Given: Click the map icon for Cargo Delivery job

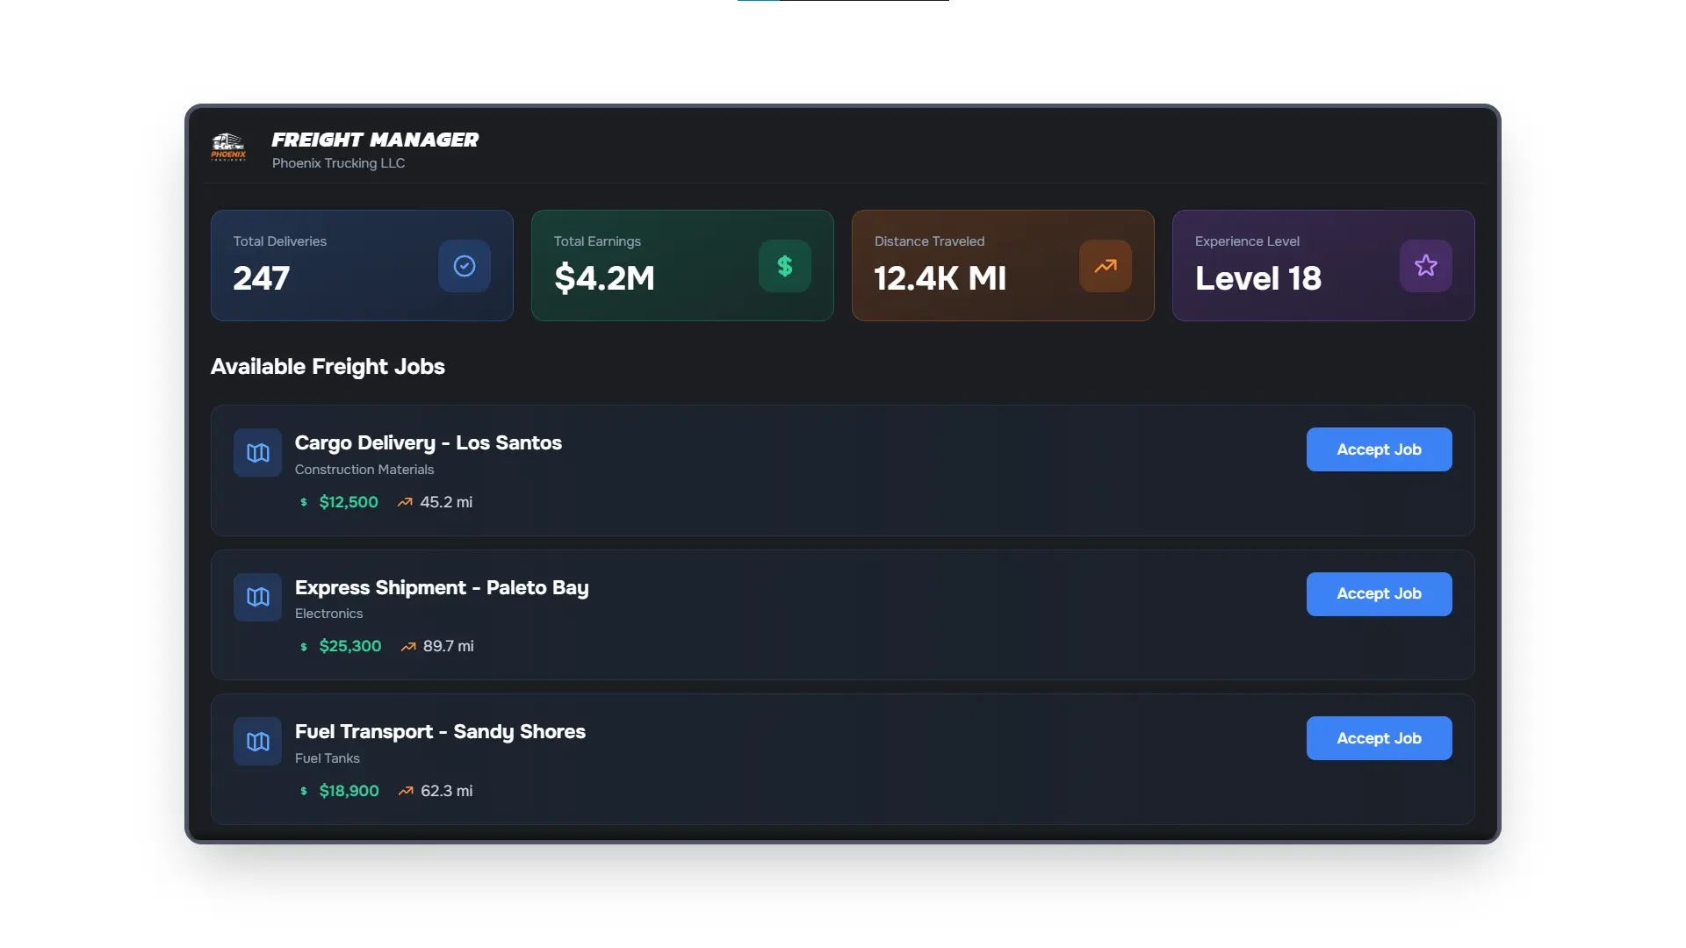Looking at the screenshot, I should tap(257, 453).
